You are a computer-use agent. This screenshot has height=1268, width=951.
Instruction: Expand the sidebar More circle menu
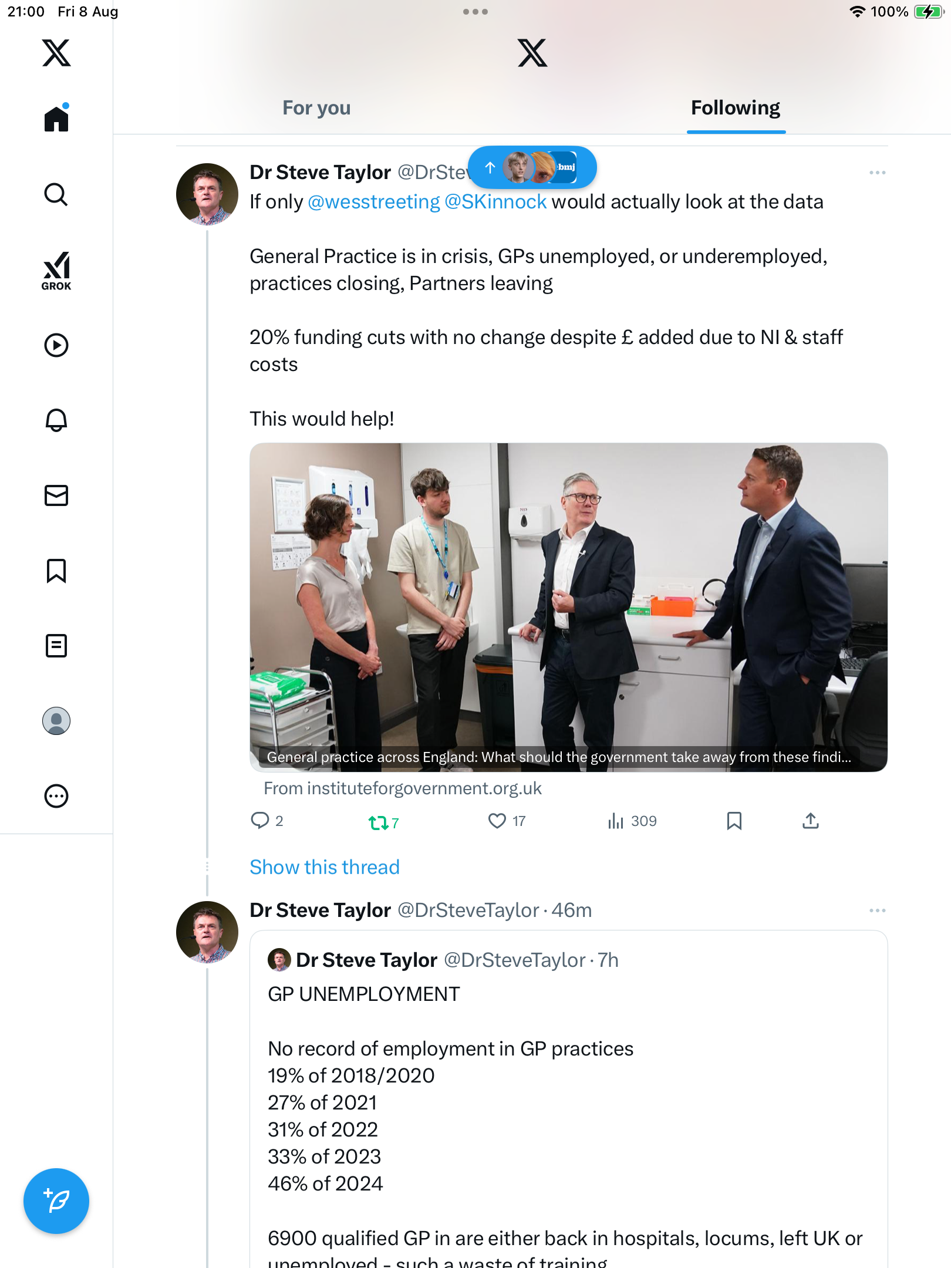click(56, 796)
